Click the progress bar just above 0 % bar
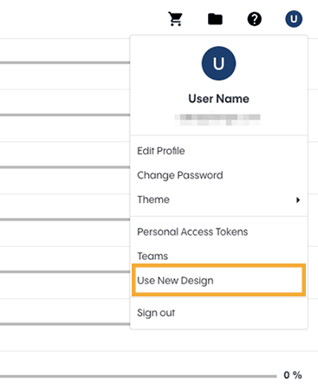Screen dimensions: 318x390 (x=65, y=324)
